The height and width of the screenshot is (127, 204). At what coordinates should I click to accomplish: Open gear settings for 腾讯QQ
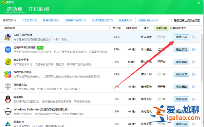point(194,99)
